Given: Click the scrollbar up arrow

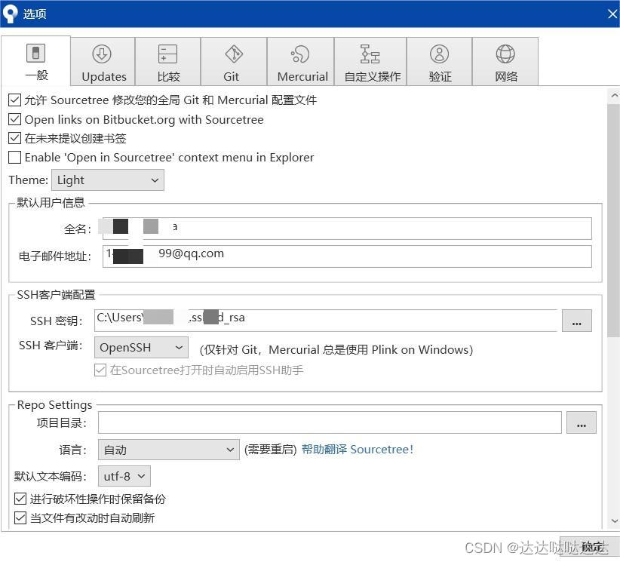Looking at the screenshot, I should (x=614, y=95).
